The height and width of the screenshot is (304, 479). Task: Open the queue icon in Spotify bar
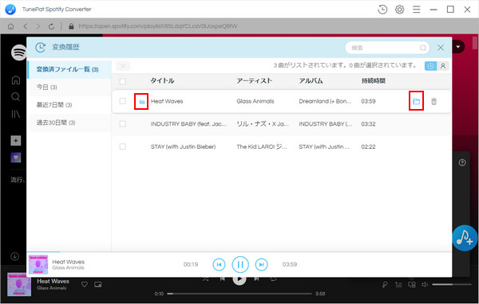(x=398, y=285)
